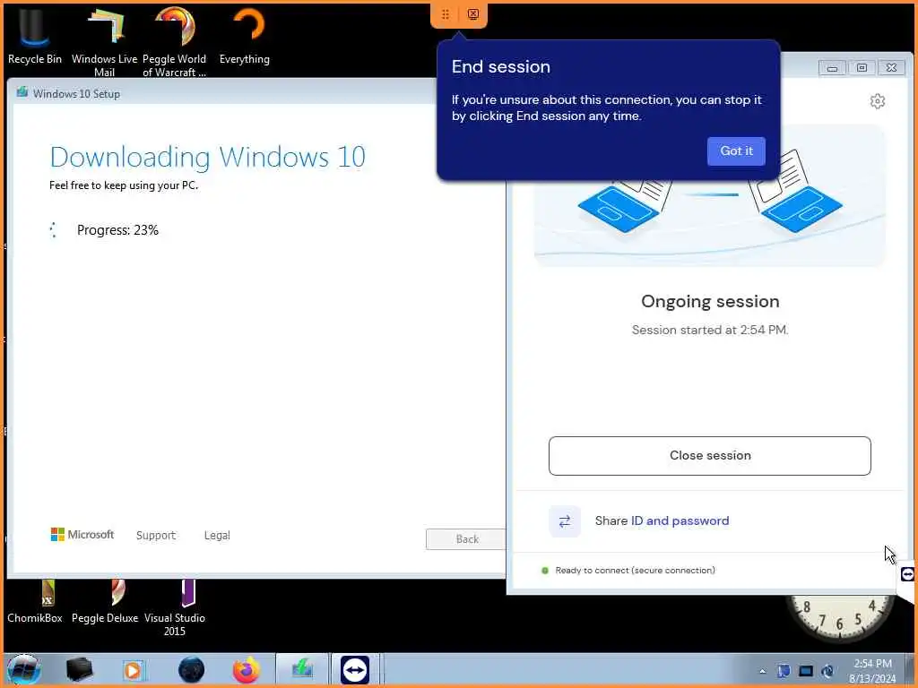
Task: Click the dark globe taskbar icon
Action: coord(191,670)
